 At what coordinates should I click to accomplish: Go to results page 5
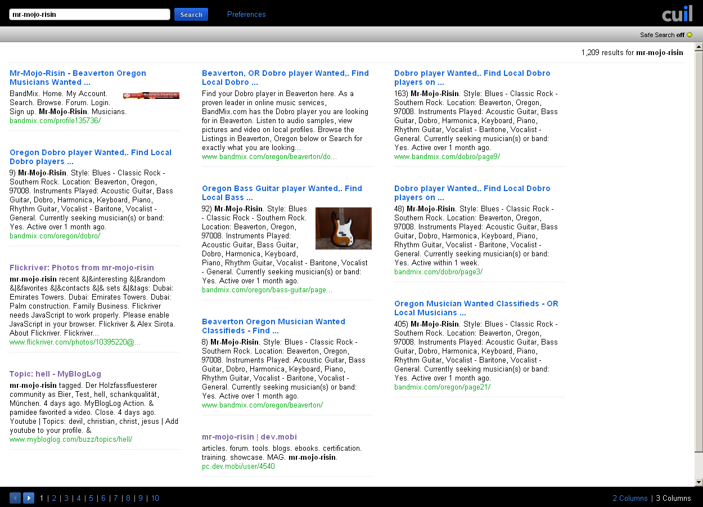[x=91, y=498]
